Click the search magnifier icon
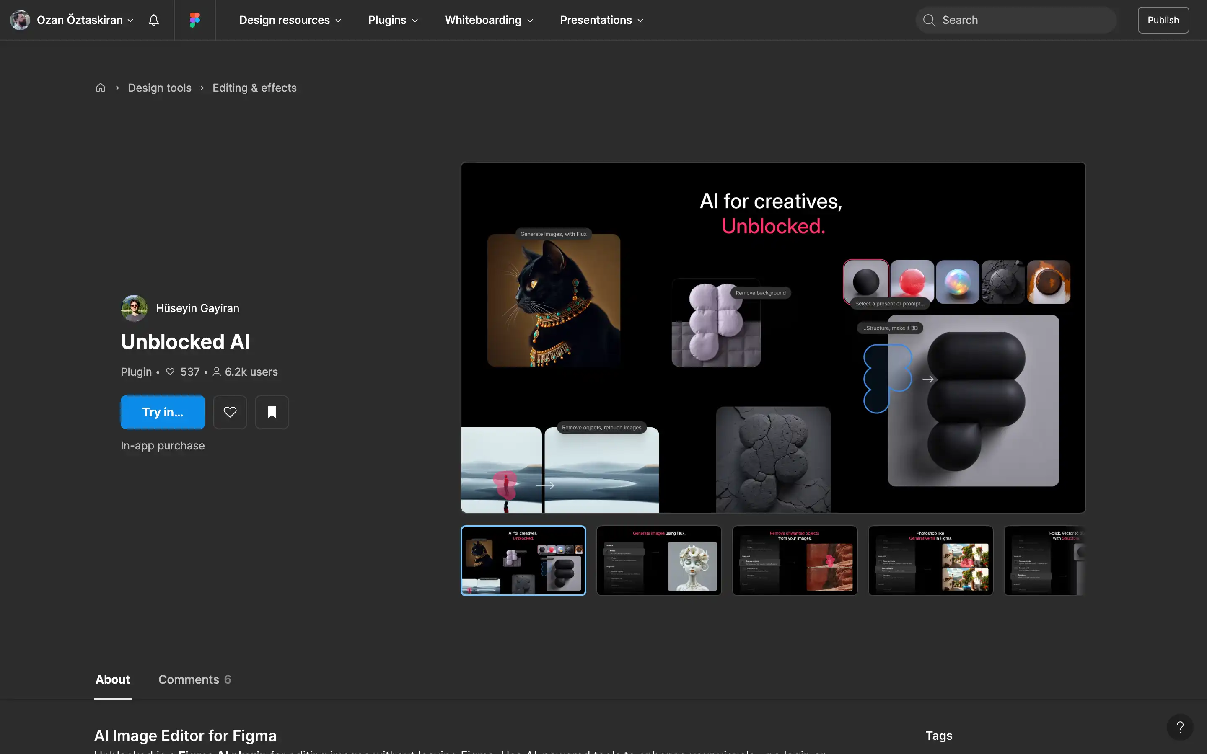The image size is (1207, 754). click(x=929, y=20)
